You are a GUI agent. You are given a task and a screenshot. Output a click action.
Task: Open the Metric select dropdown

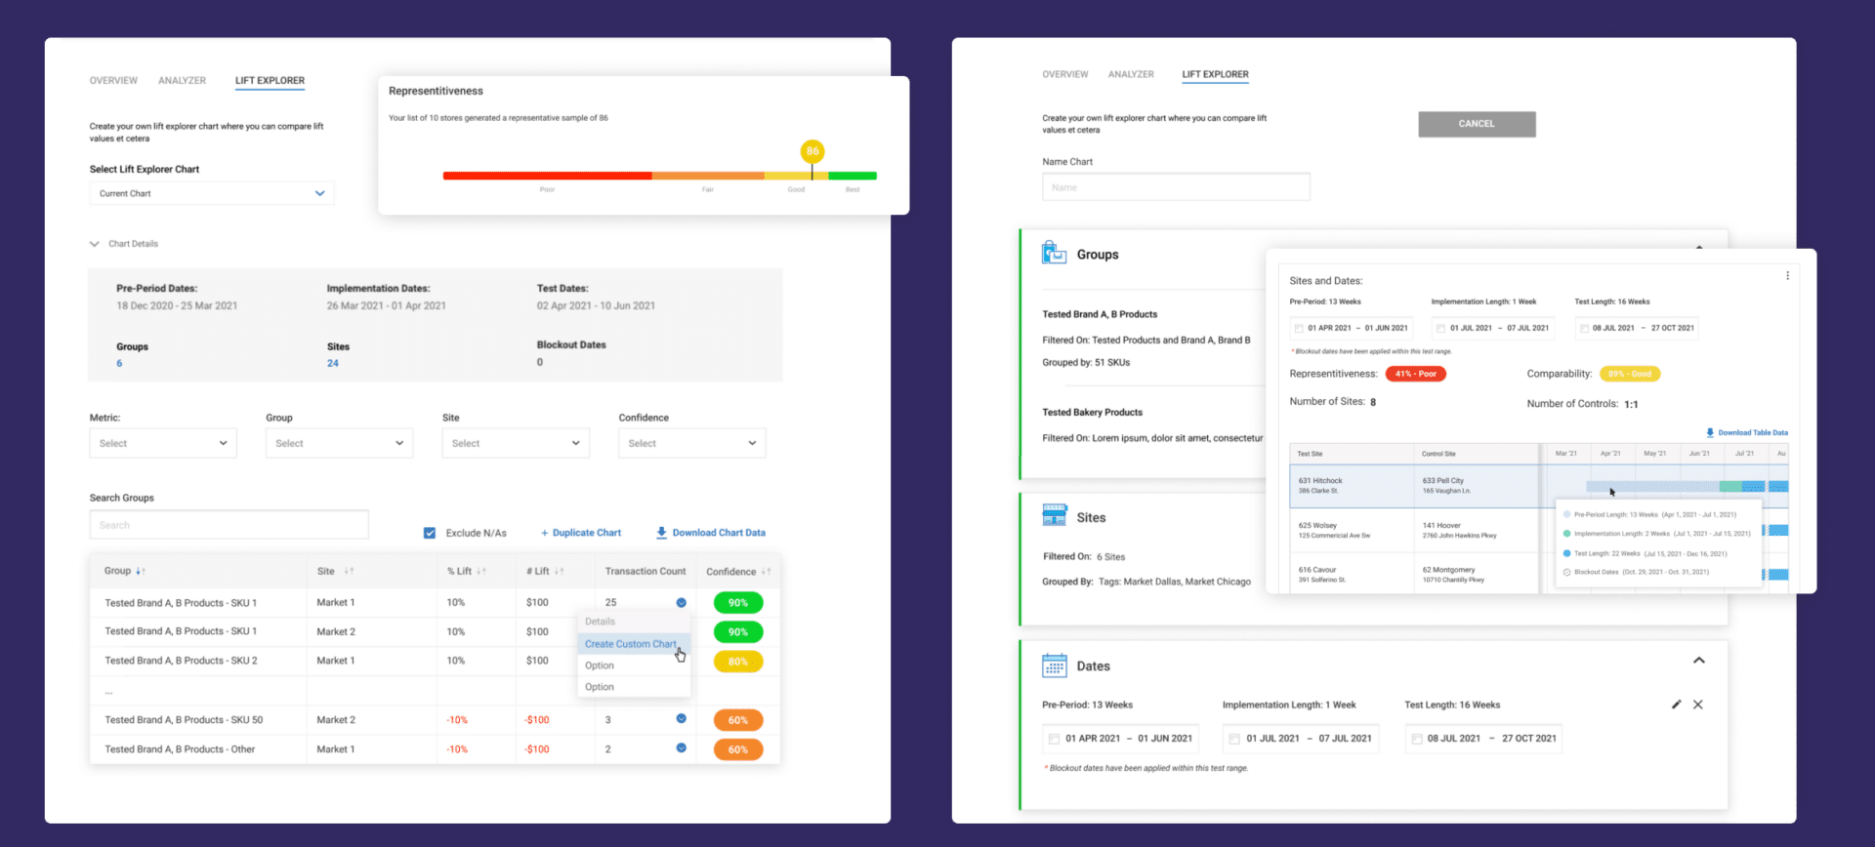163,443
